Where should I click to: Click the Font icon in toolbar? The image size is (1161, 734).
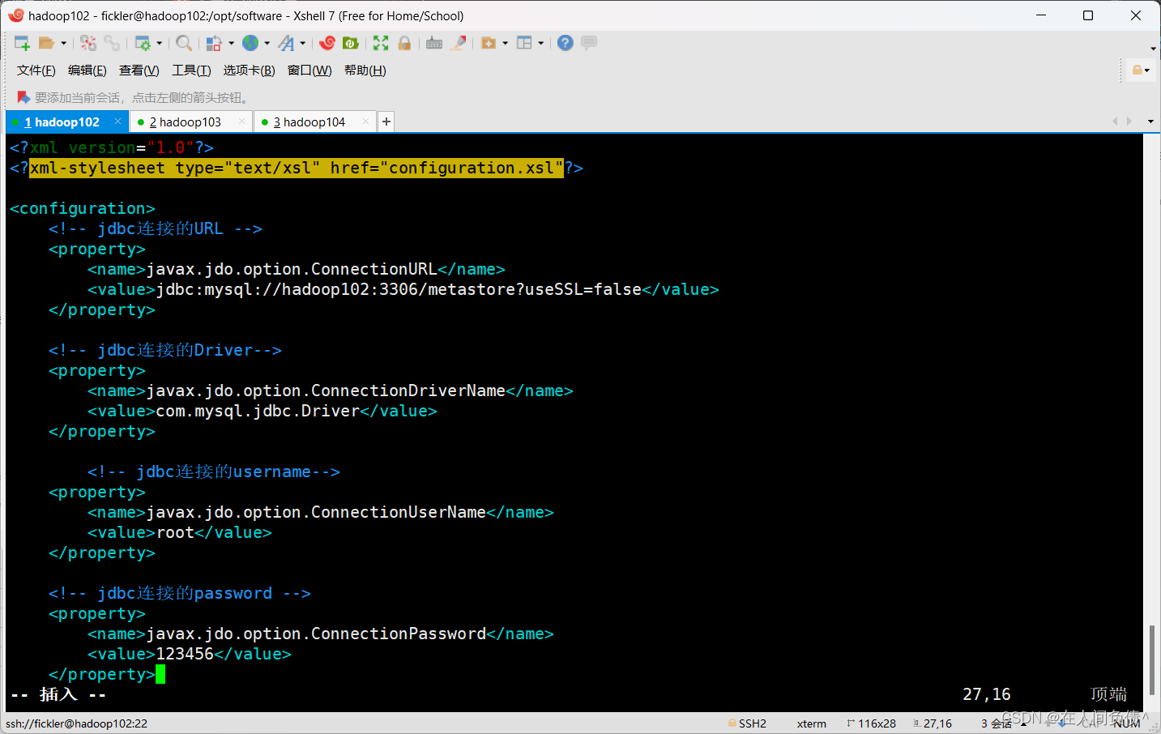(x=286, y=43)
